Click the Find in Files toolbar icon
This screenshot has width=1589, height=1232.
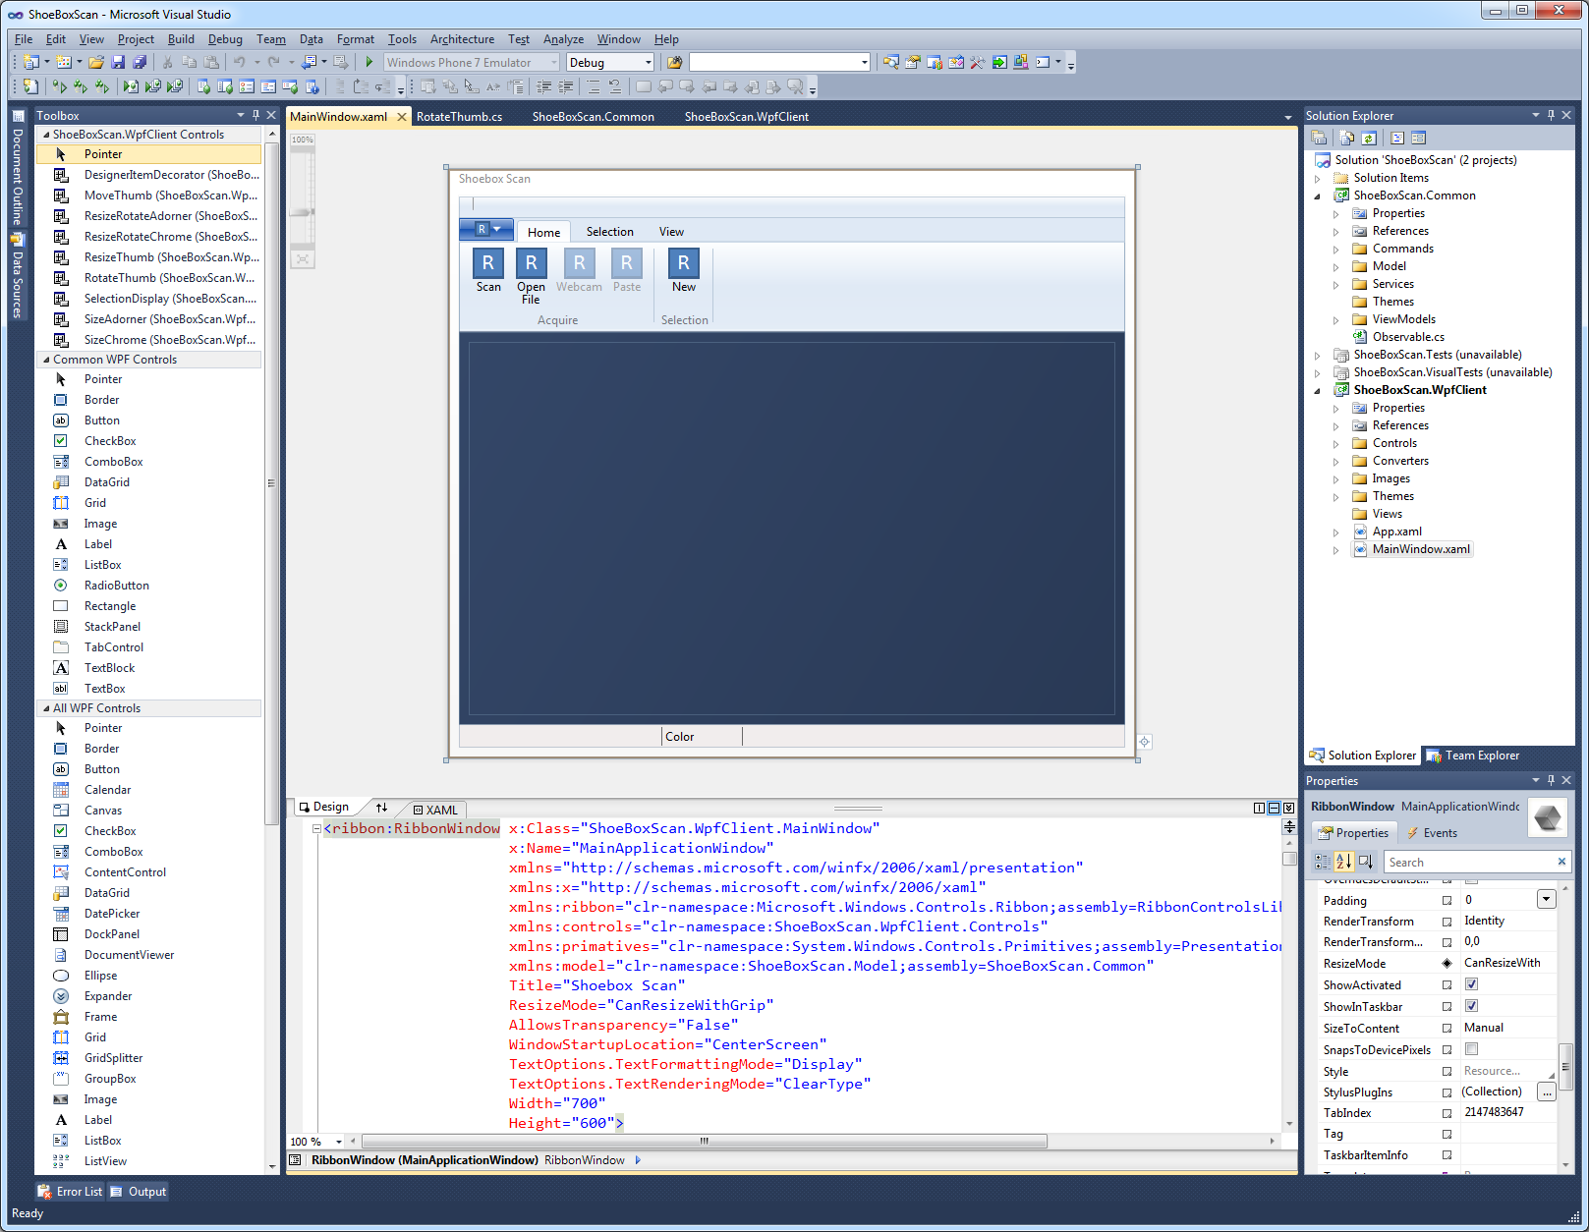[674, 62]
